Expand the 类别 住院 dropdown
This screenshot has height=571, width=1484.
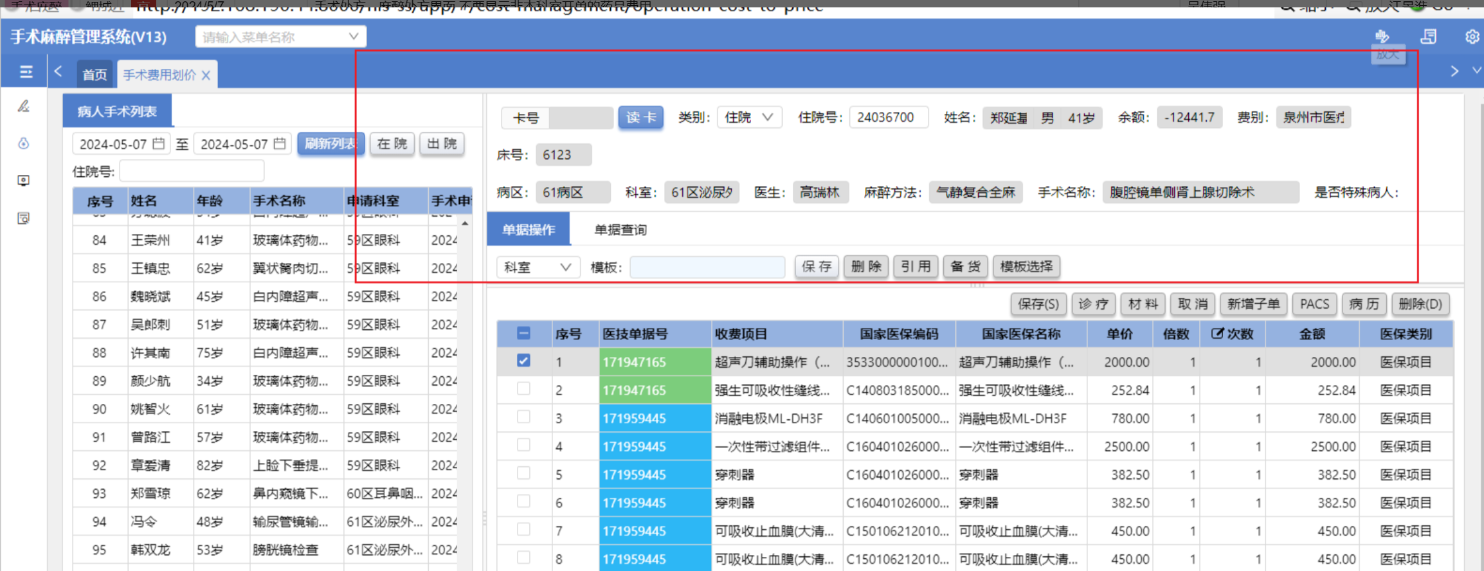749,118
